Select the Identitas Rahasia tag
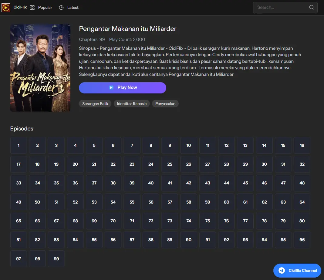 click(x=132, y=104)
